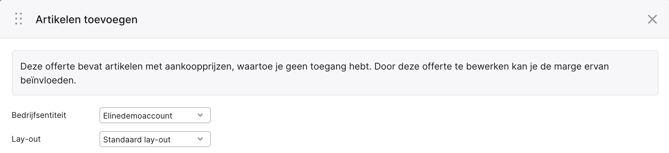Open the Bedrijfsentiteit dropdown
The image size is (669, 153).
tap(155, 115)
